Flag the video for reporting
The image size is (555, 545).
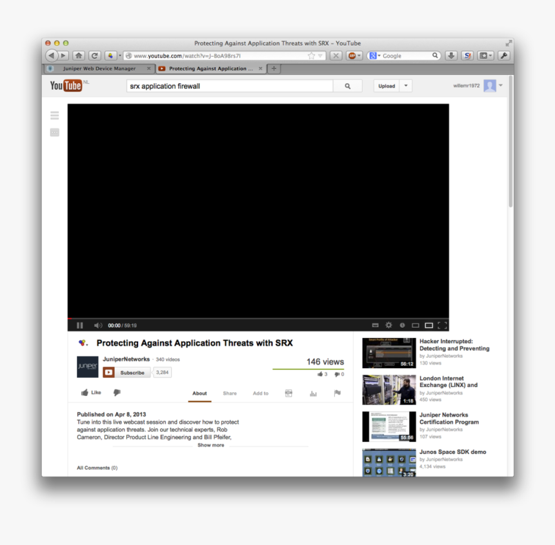pos(337,393)
